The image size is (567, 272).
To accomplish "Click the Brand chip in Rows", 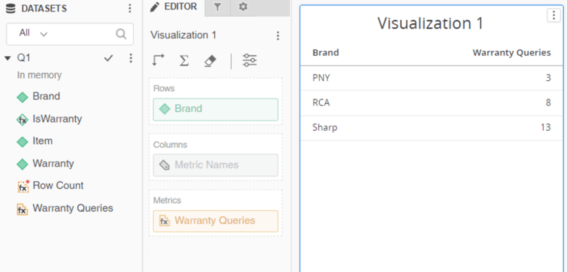I will pyautogui.click(x=215, y=109).
